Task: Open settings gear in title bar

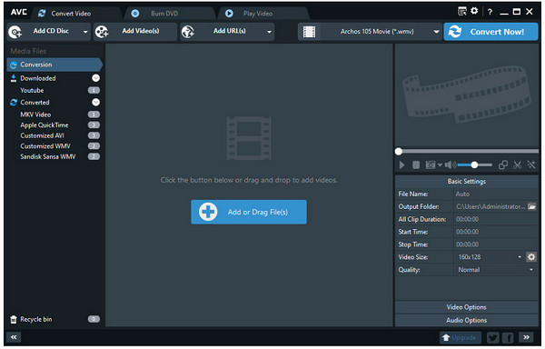Action: tap(474, 11)
